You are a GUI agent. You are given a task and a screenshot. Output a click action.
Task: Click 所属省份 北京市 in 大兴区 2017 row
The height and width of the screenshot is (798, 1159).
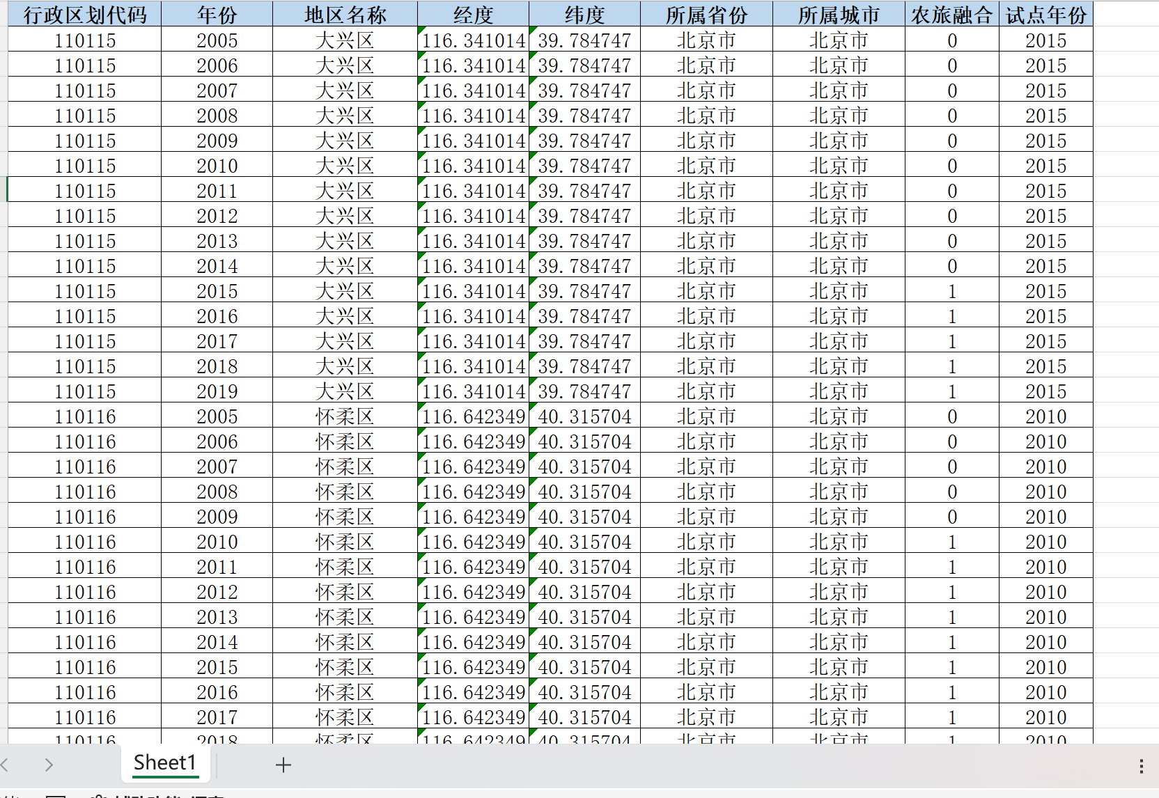click(x=707, y=341)
